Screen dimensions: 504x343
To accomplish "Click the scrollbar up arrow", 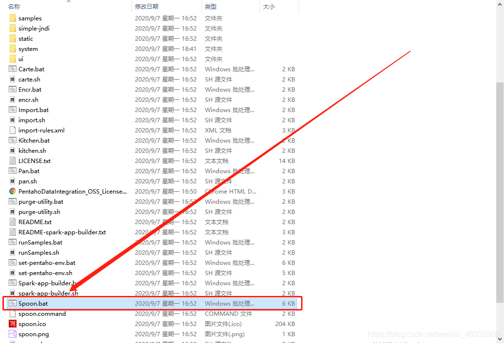I will [500, 4].
